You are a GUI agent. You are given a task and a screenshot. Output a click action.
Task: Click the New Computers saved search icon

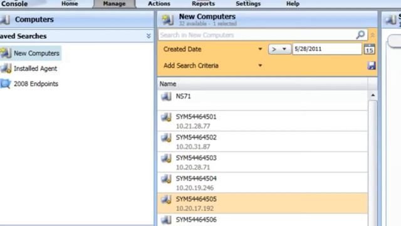[6, 53]
